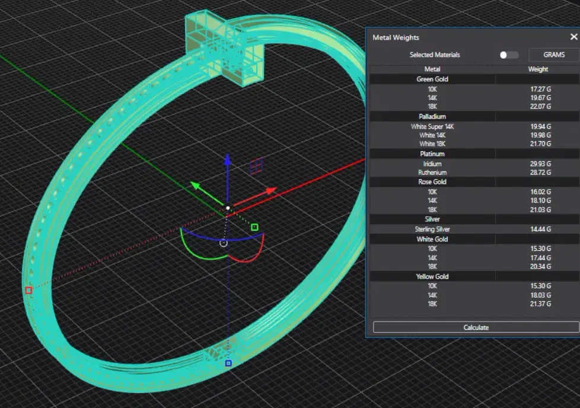Toggle the Selected Materials switch
The width and height of the screenshot is (580, 408).
click(x=509, y=55)
